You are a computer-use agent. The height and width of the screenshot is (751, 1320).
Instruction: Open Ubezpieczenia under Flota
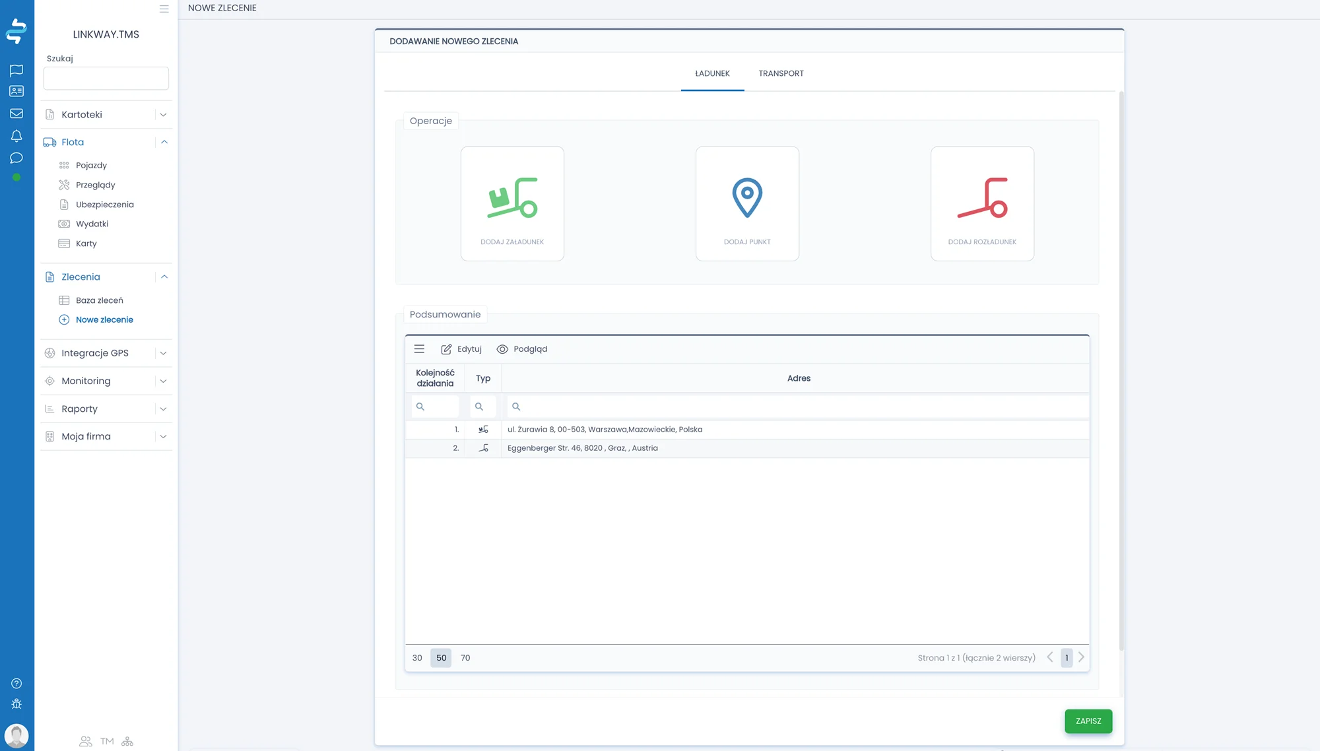click(x=104, y=205)
